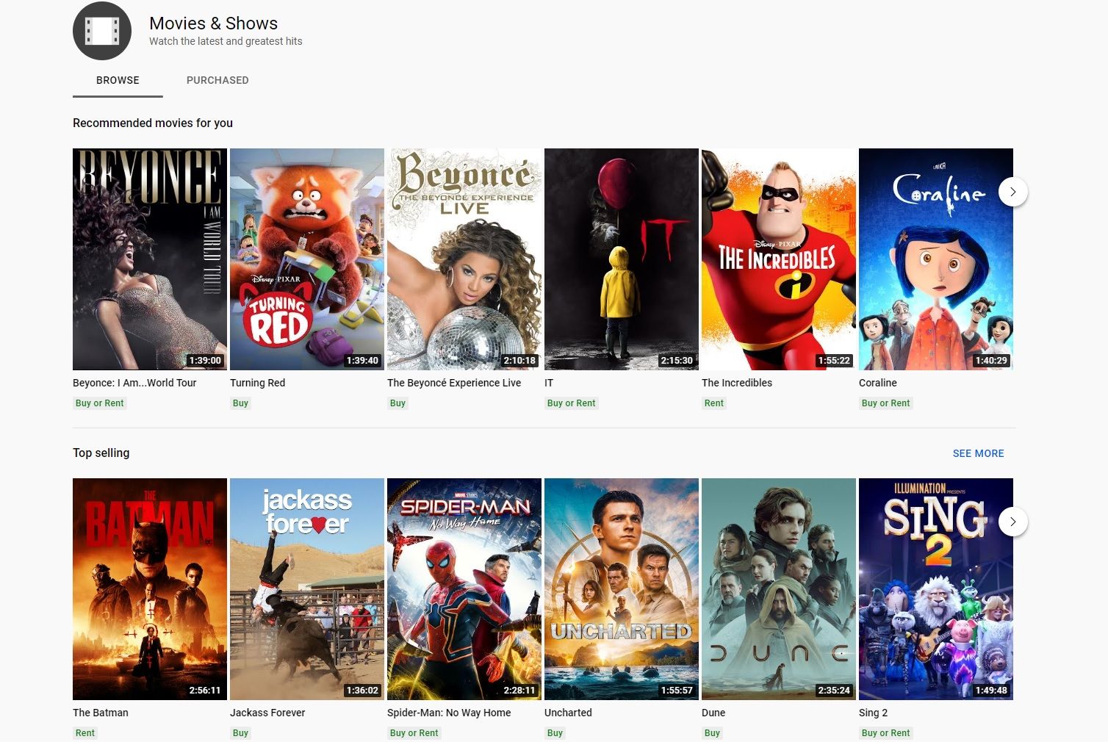Open The Batman poster
This screenshot has height=742, width=1108.
(x=150, y=589)
